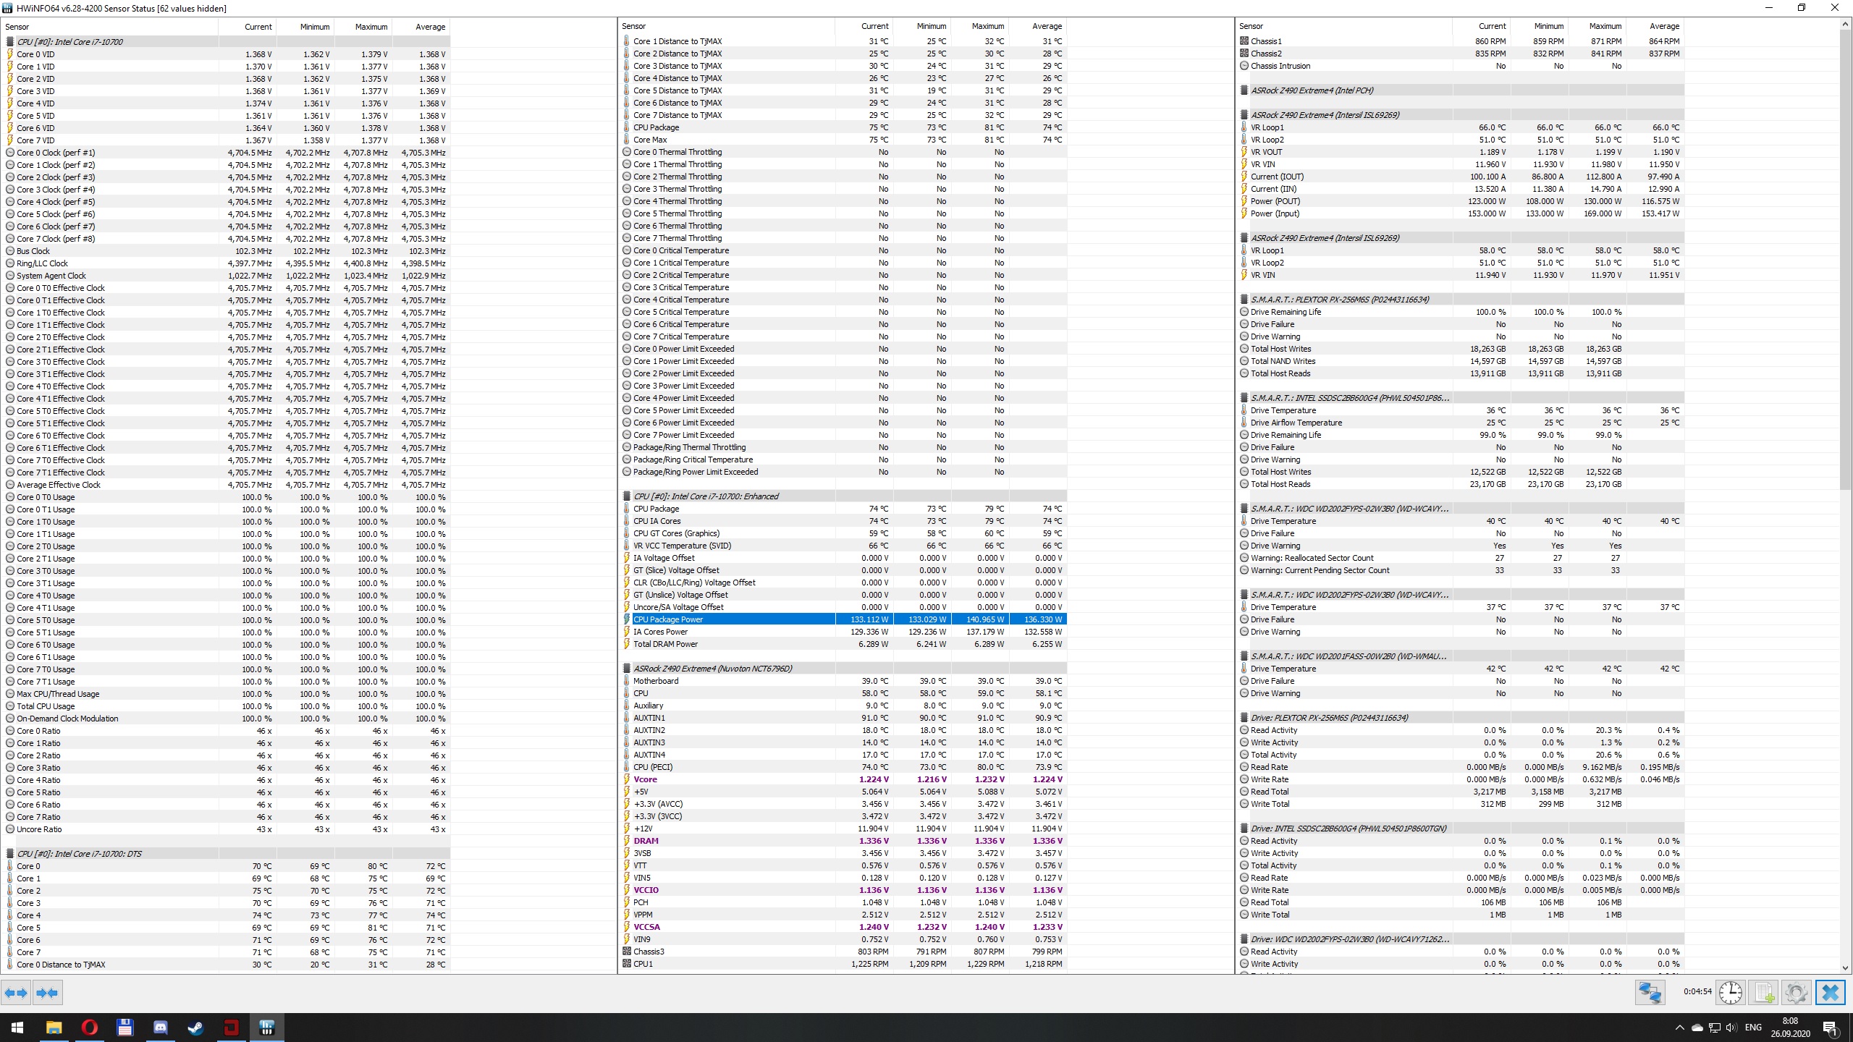Click the Sensor column header in middle panel

pyautogui.click(x=634, y=26)
